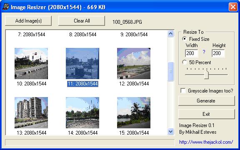Enable the Greyscale Images too checkbox
The height and width of the screenshot is (150, 240).
(183, 90)
